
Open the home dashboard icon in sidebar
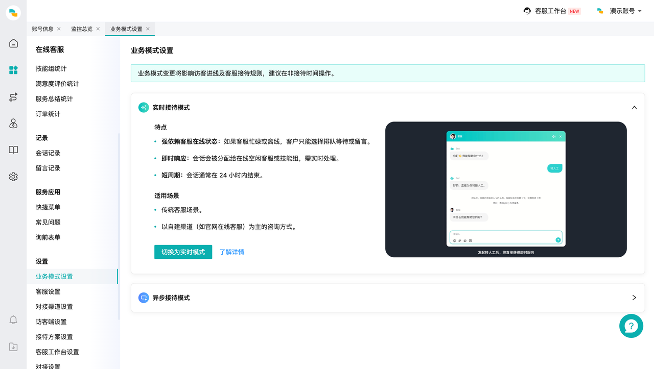[x=13, y=44]
